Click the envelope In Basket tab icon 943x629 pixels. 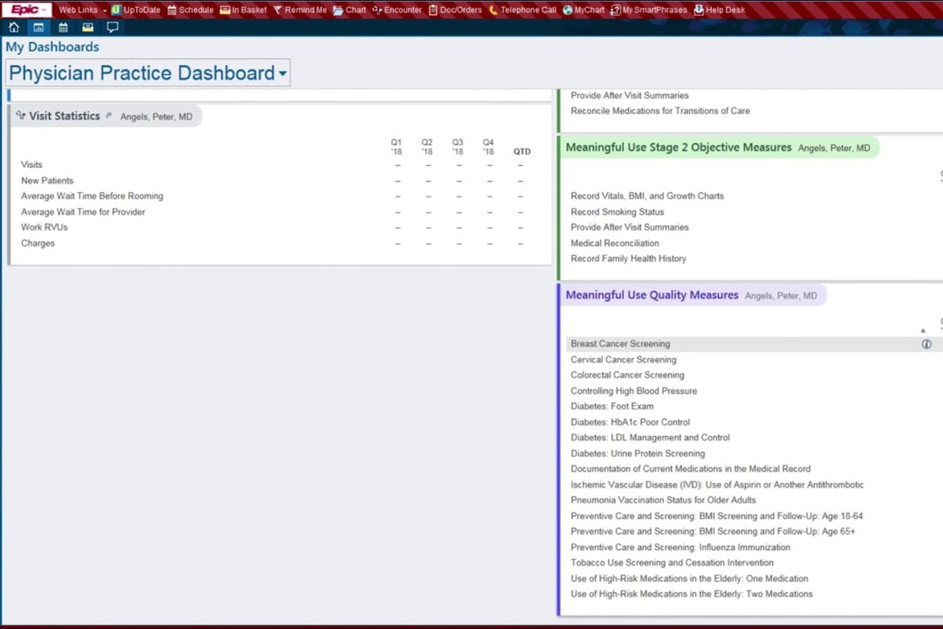click(x=88, y=27)
